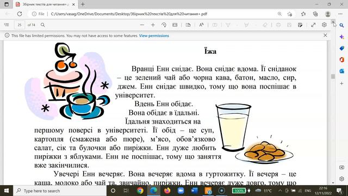Open find in PDF search icon

(x=43, y=25)
